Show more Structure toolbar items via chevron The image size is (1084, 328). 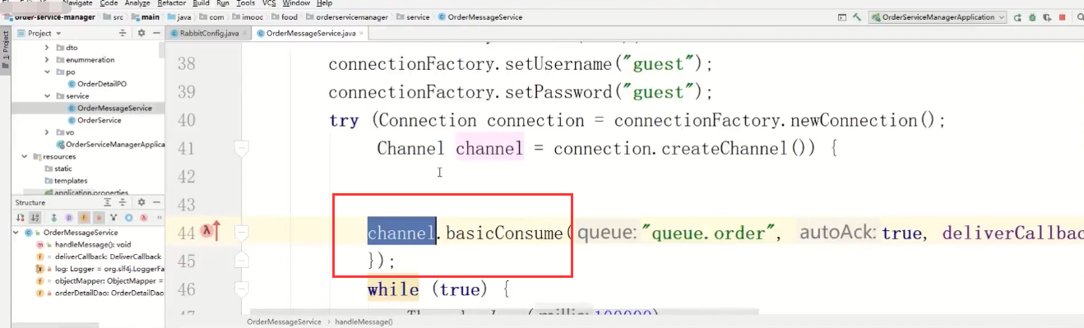159,218
